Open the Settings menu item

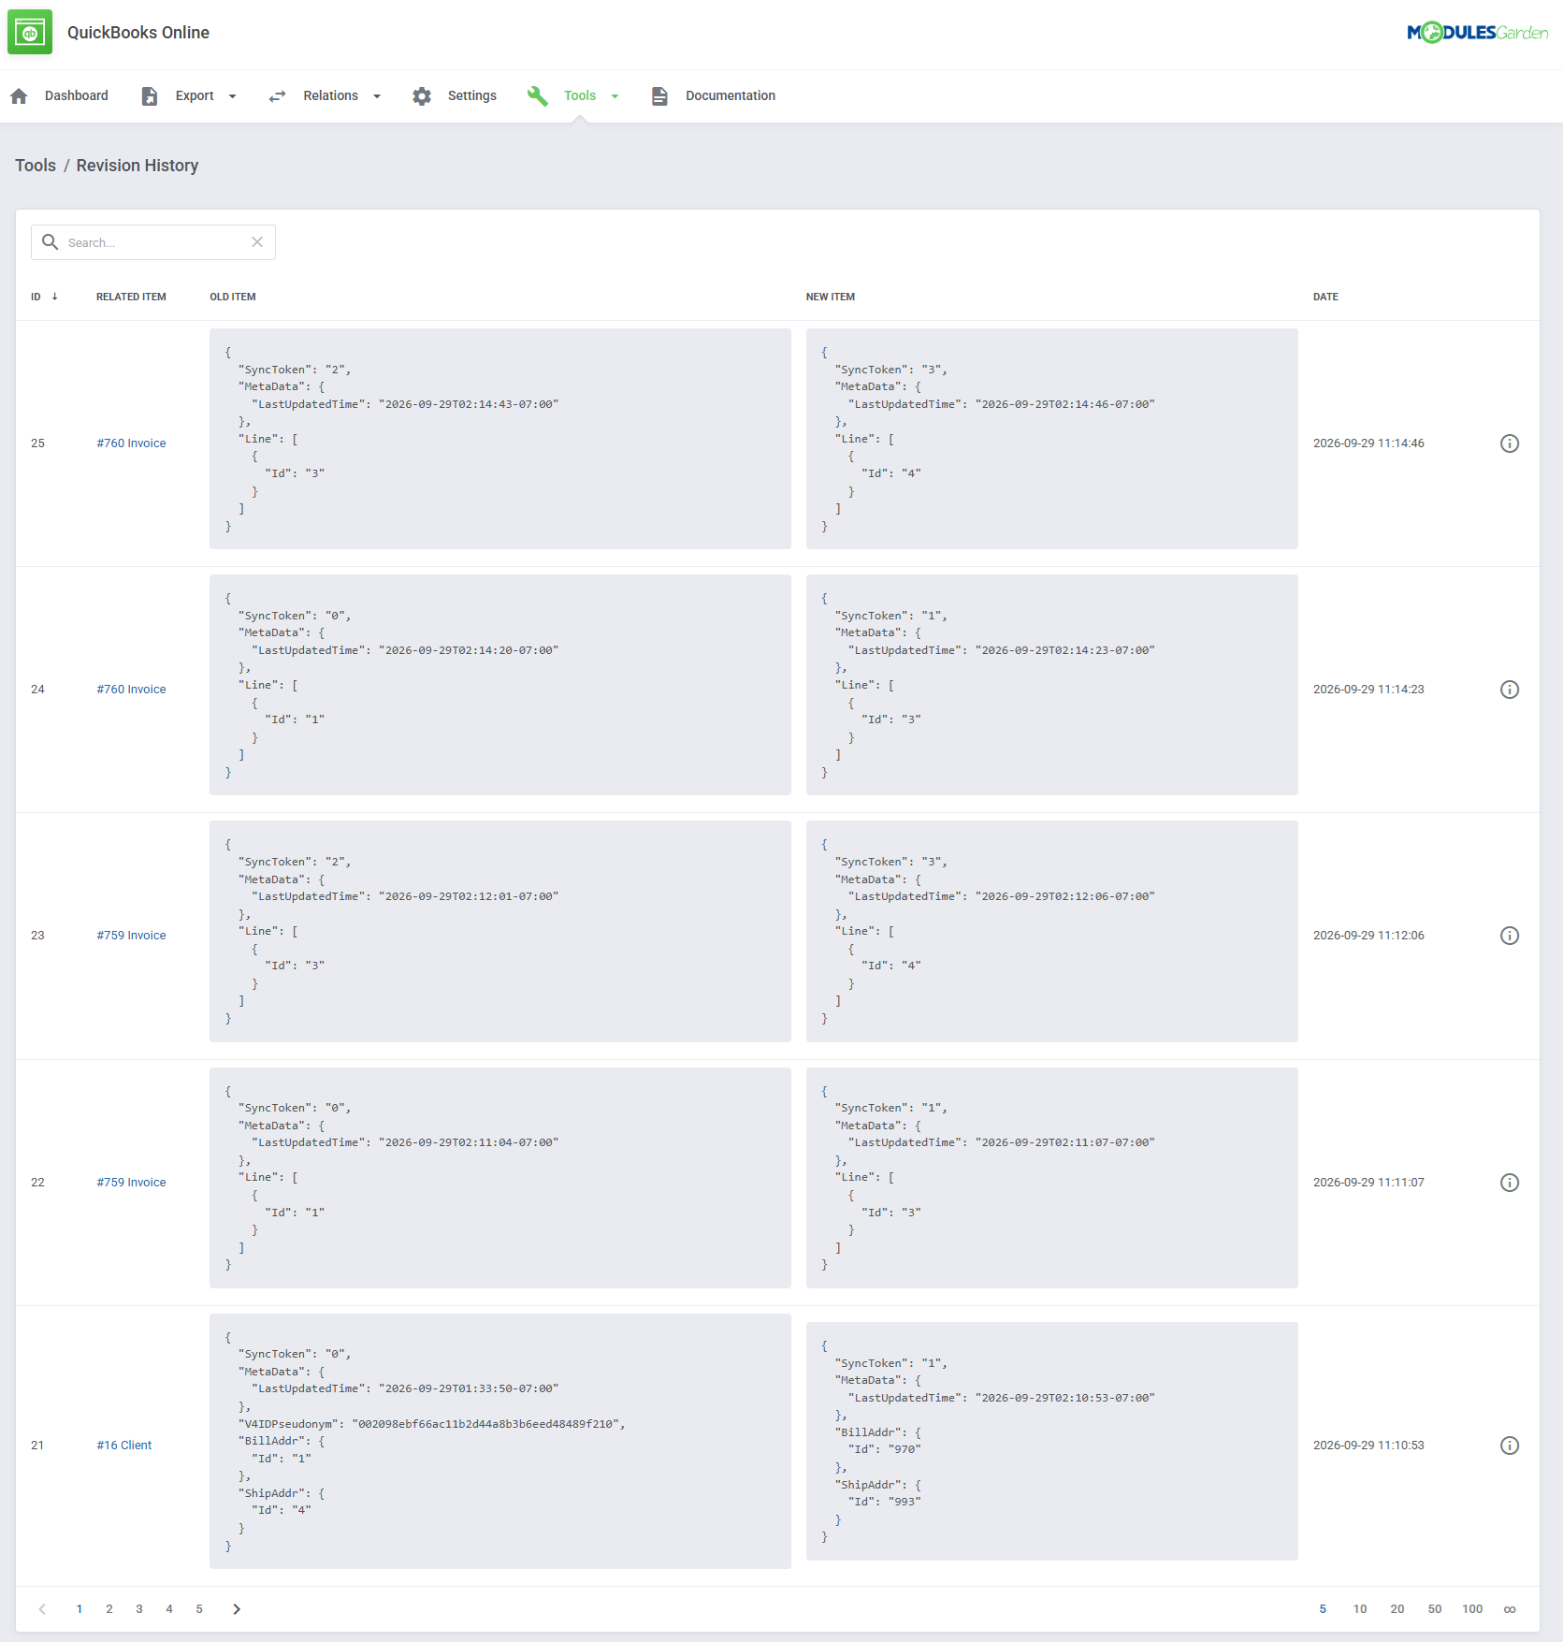pos(472,95)
